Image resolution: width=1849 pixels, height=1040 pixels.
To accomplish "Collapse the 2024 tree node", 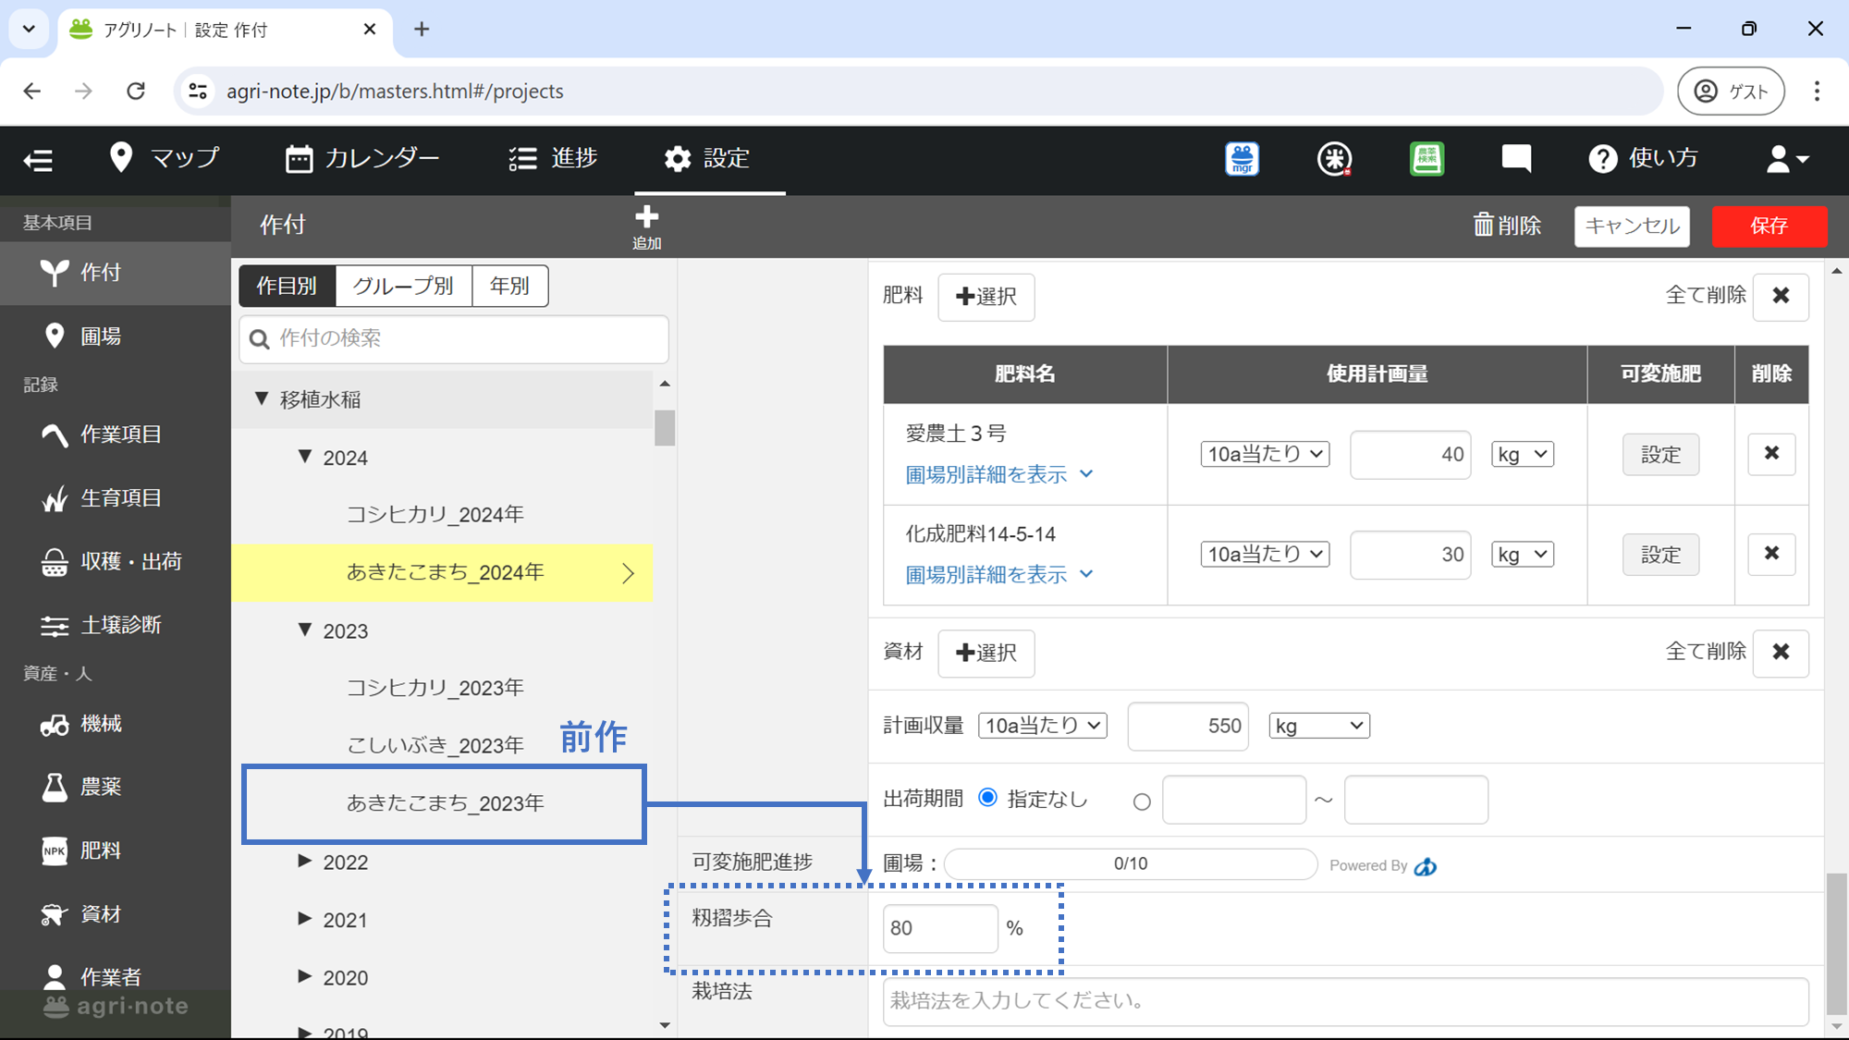I will pyautogui.click(x=305, y=457).
